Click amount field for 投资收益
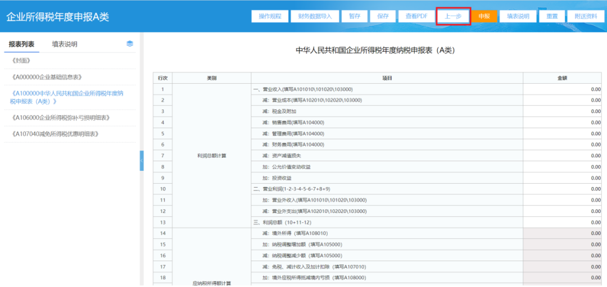Viewport: 607px width, 287px height. pos(563,178)
